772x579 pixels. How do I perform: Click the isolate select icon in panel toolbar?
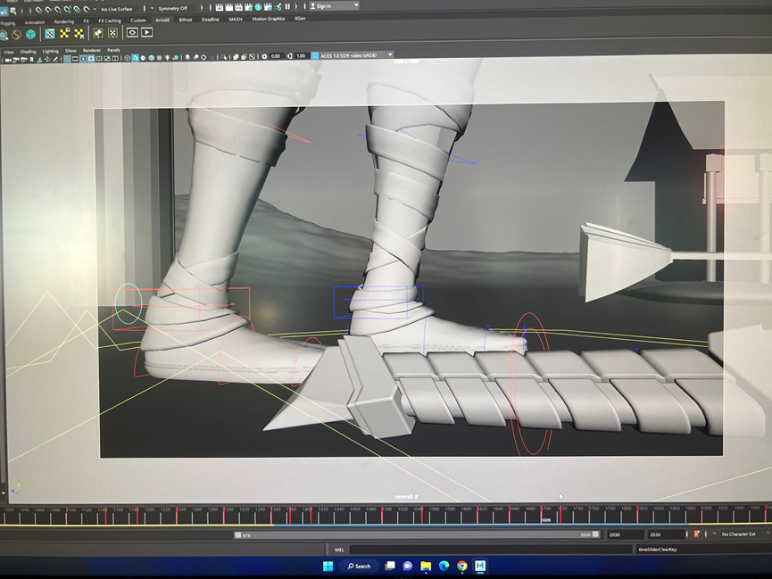pos(224,57)
